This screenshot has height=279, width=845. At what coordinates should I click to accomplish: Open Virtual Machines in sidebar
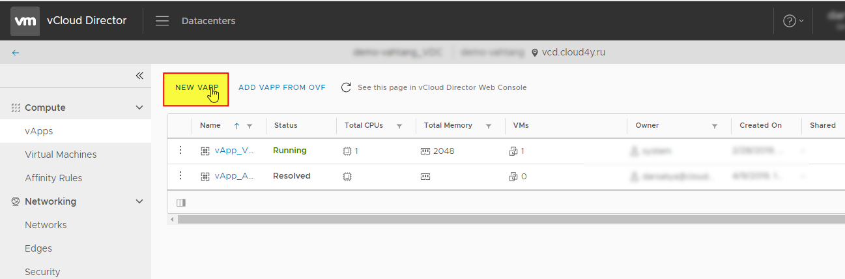coord(61,154)
